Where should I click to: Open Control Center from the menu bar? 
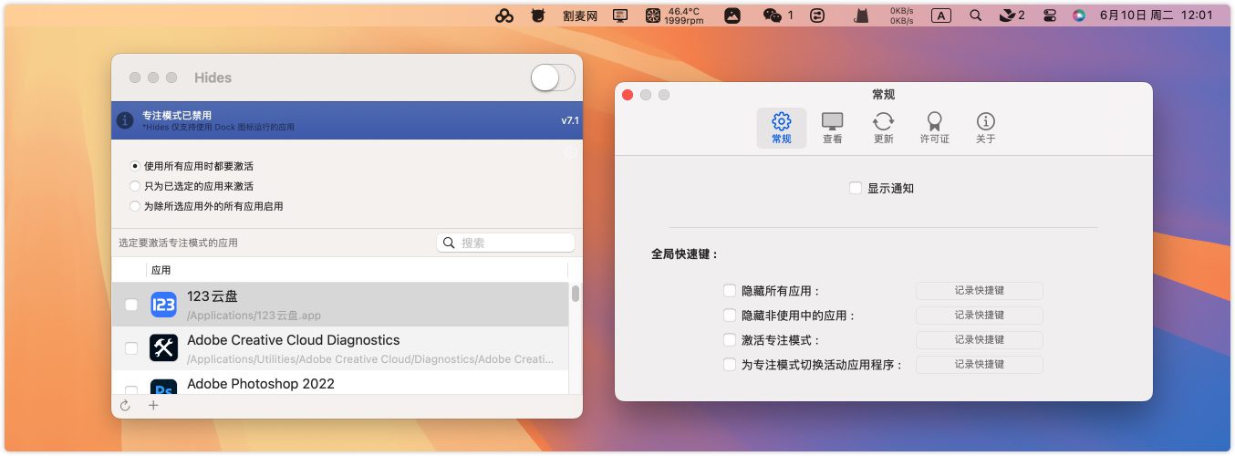(1049, 16)
